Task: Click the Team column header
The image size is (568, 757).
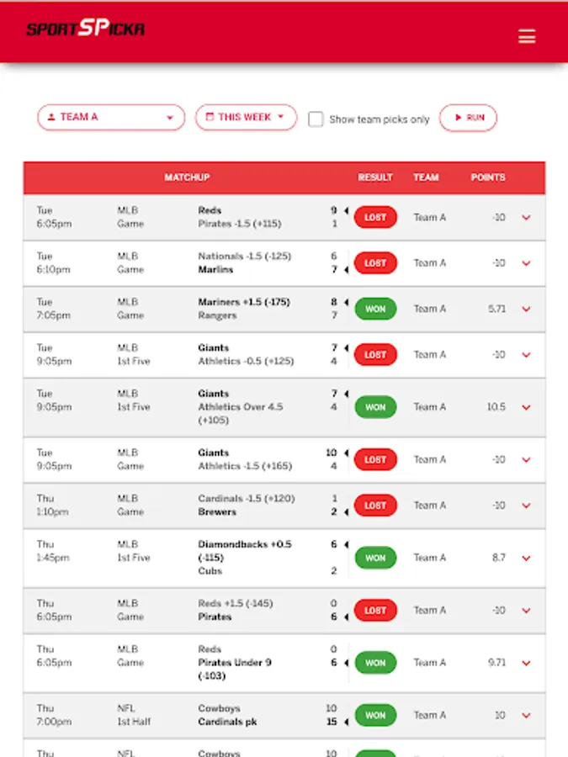Action: 426,177
